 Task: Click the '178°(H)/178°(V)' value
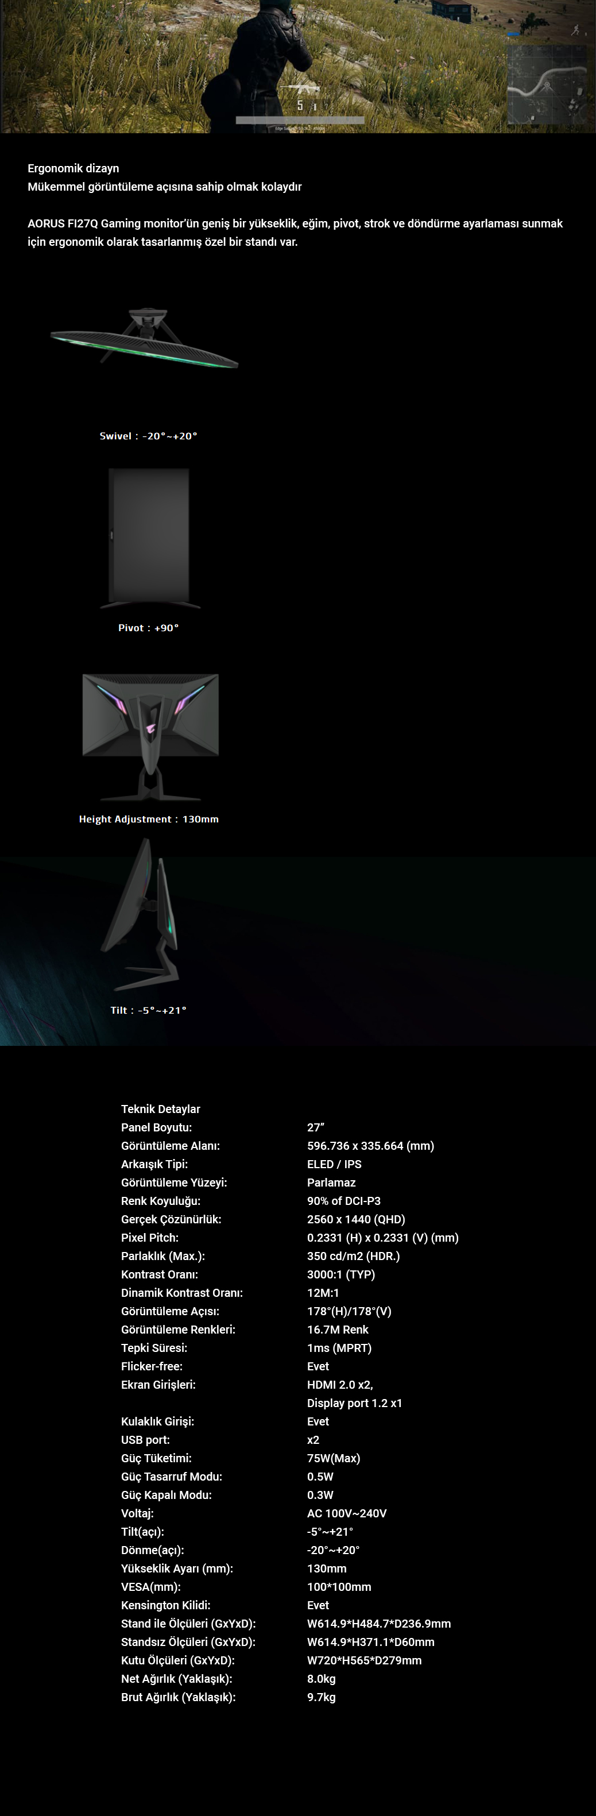pos(349,1311)
